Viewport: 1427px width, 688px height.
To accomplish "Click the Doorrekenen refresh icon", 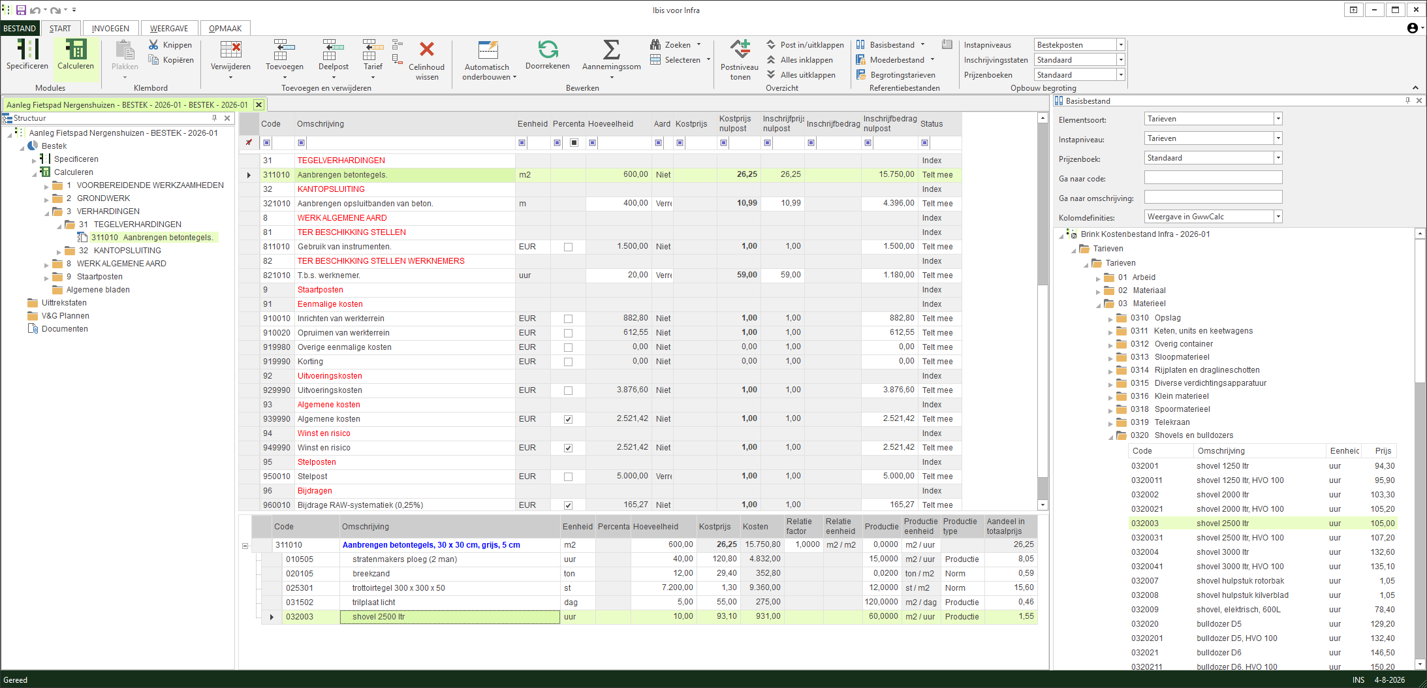I will [x=548, y=50].
